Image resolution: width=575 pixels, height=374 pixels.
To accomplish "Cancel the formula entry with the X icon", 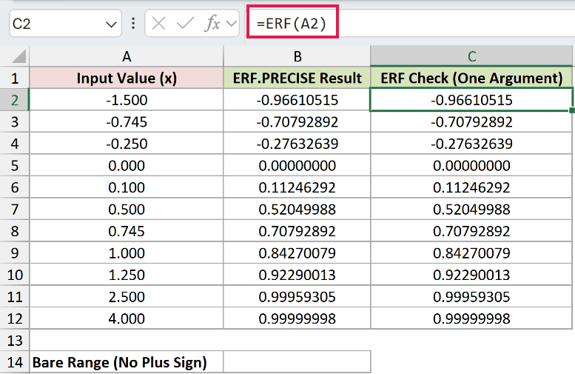I will 158,24.
